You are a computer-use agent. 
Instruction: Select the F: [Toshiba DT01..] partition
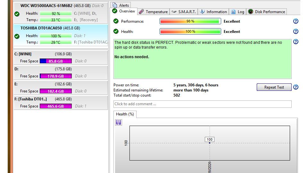click(x=61, y=103)
